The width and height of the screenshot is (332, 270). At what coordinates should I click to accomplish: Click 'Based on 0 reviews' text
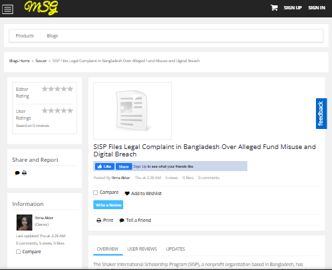[x=32, y=126]
